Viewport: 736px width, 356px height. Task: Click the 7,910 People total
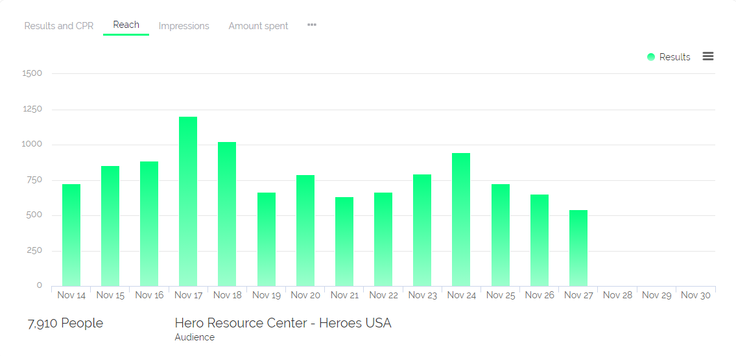click(65, 323)
